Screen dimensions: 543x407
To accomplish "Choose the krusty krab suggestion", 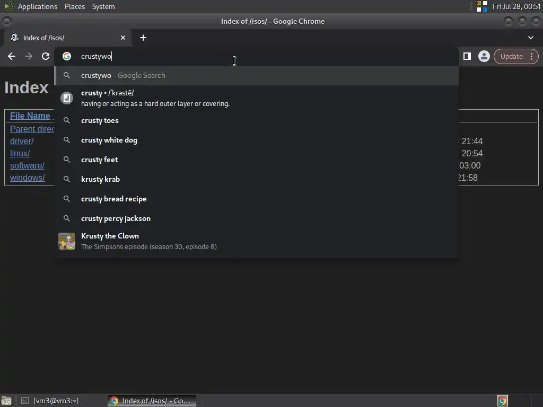I will (x=256, y=179).
